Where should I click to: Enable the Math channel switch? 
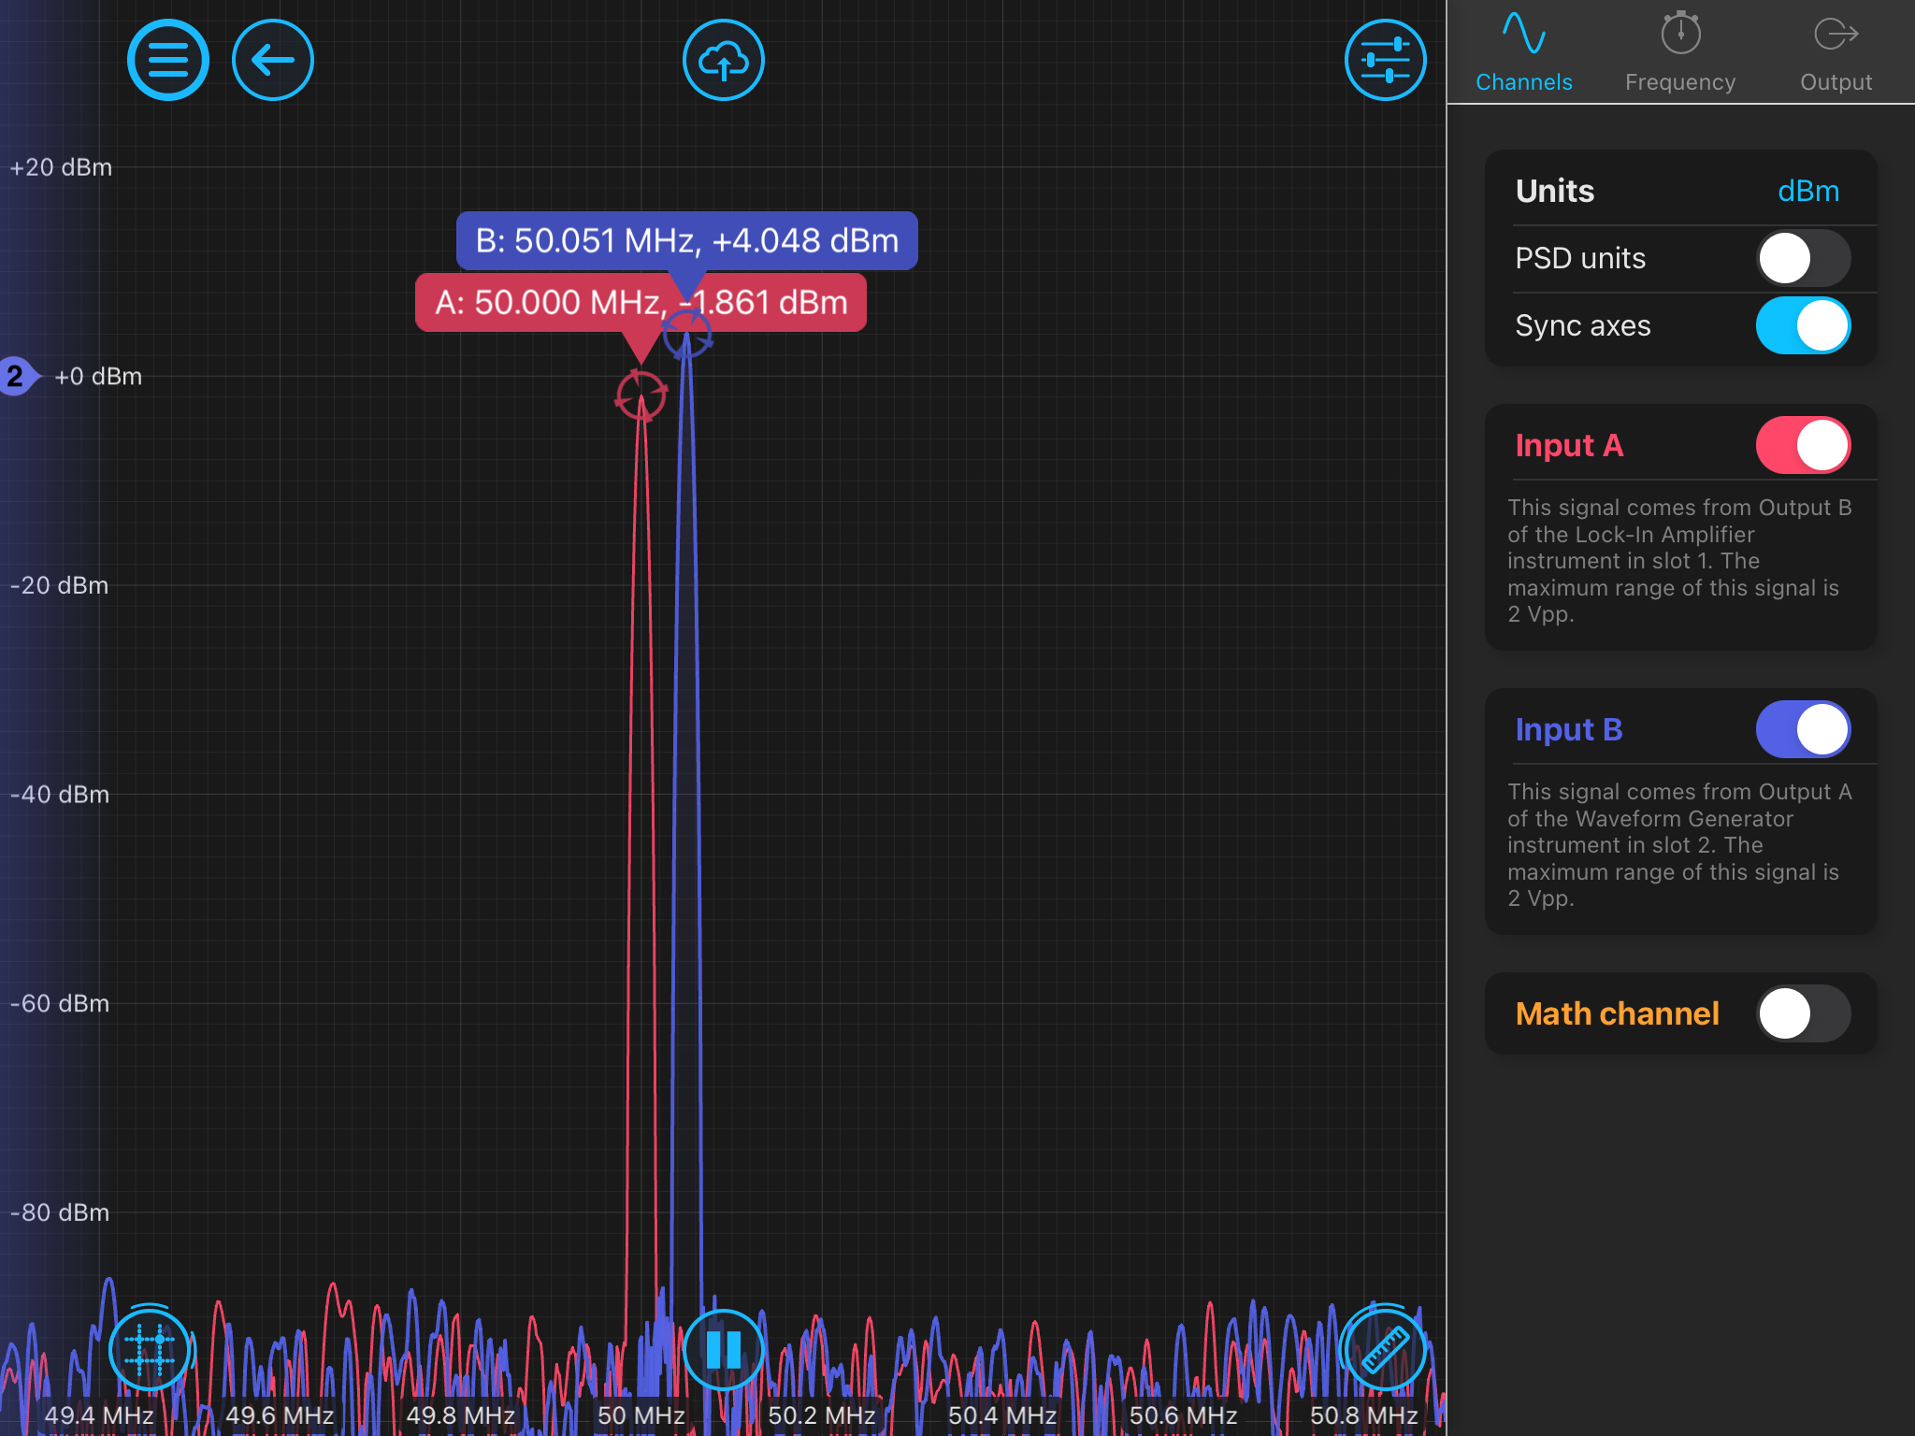[x=1803, y=1014]
